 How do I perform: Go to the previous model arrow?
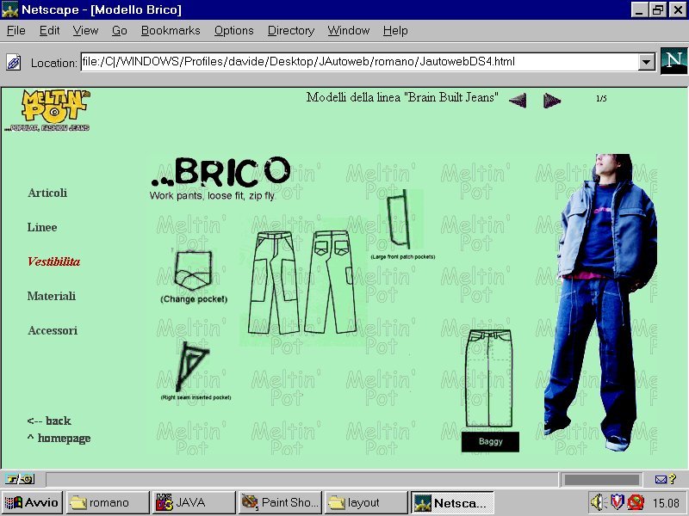coord(518,101)
